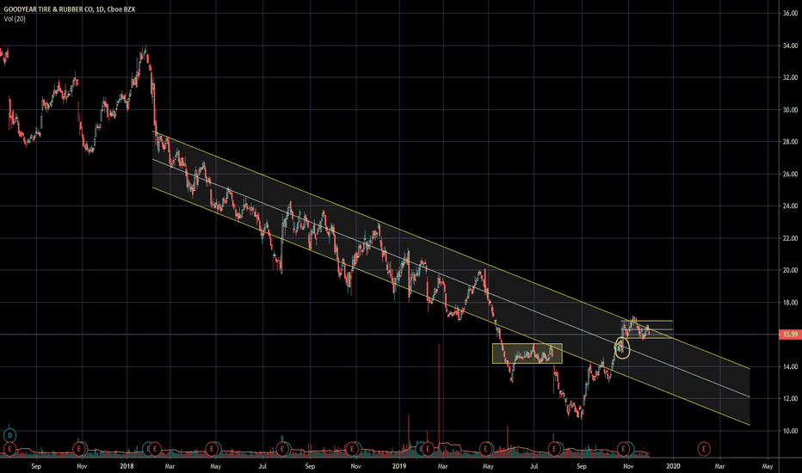This screenshot has height=473, width=802.
Task: Click the 36.00 price axis label
Action: [790, 13]
